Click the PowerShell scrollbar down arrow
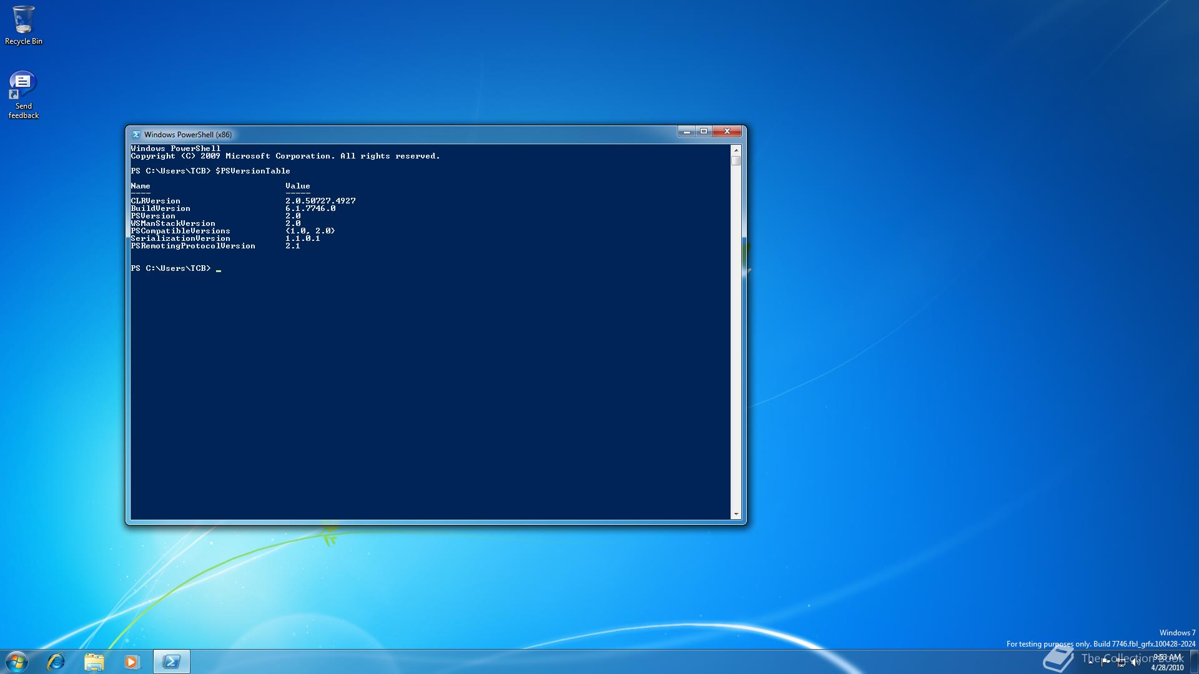 coord(736,514)
